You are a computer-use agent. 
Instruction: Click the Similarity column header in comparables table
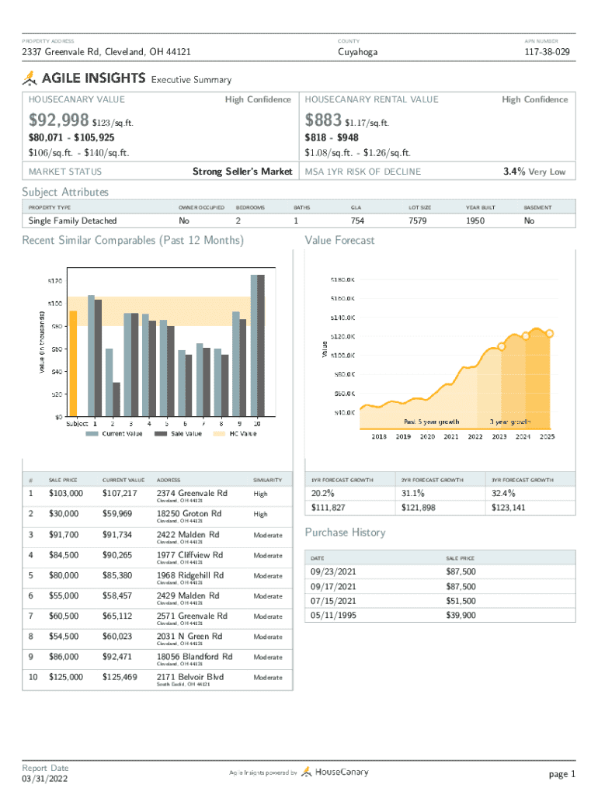pyautogui.click(x=266, y=480)
